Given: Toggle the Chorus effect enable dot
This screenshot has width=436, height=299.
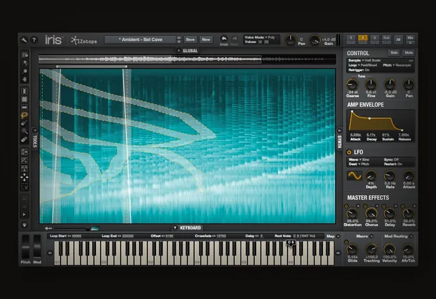Looking at the screenshot, I should point(365,206).
